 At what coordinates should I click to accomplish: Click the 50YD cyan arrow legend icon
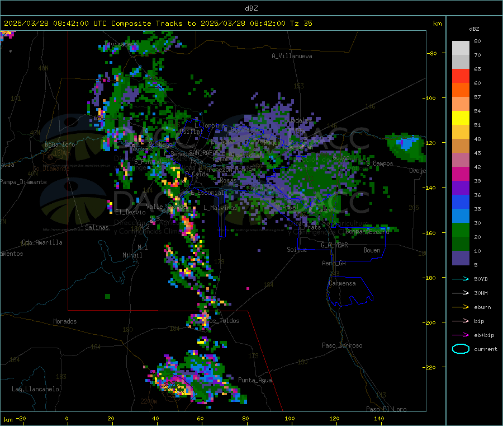[461, 279]
